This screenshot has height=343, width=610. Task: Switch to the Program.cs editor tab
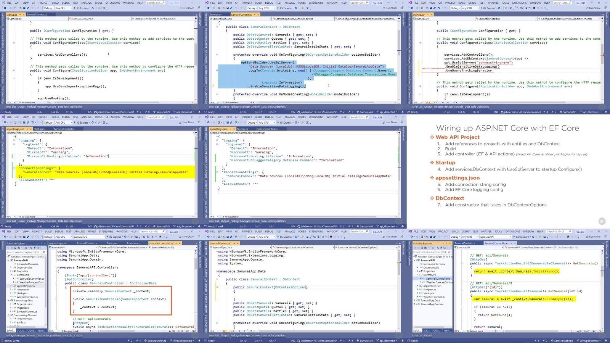[133, 243]
